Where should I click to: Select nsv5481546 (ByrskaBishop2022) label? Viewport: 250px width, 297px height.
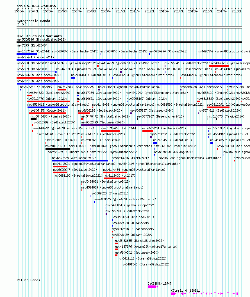tap(145, 264)
